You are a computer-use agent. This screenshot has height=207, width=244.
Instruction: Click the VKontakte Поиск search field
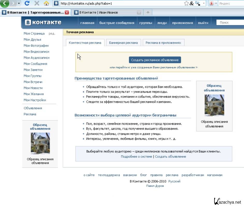click(x=230, y=23)
